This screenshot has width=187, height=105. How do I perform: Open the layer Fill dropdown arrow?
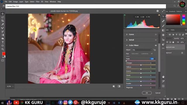(186, 42)
